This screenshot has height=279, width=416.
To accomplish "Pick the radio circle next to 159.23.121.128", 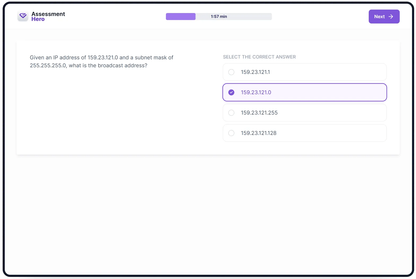I will tap(231, 133).
